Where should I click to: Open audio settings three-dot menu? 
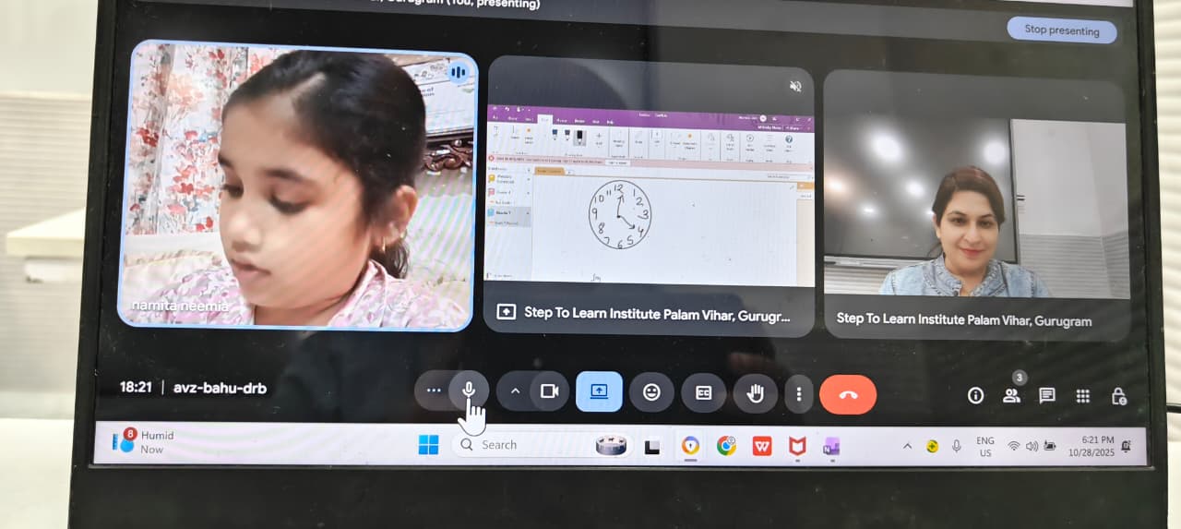[x=434, y=391]
